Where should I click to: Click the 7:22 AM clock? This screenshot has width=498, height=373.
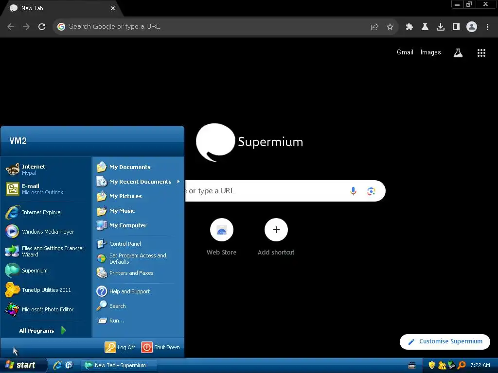coord(480,365)
